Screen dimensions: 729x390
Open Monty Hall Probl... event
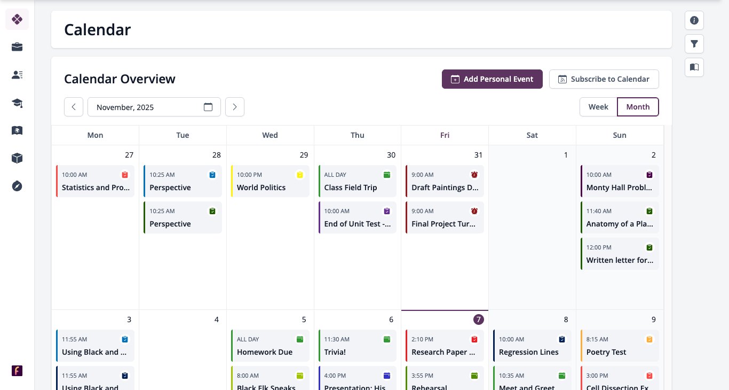pos(620,181)
